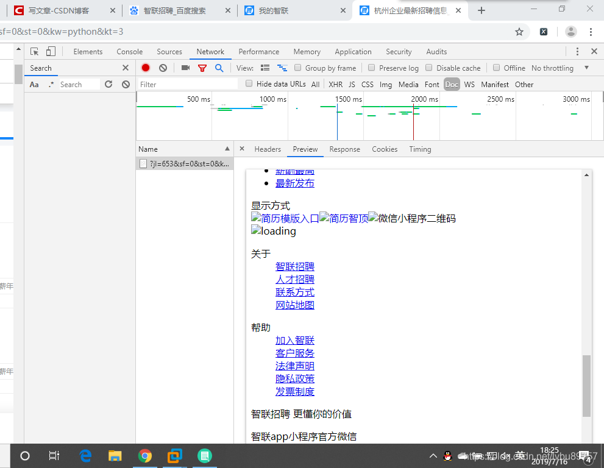Open the Sources panel
Screen dimensions: 604x468
click(169, 52)
